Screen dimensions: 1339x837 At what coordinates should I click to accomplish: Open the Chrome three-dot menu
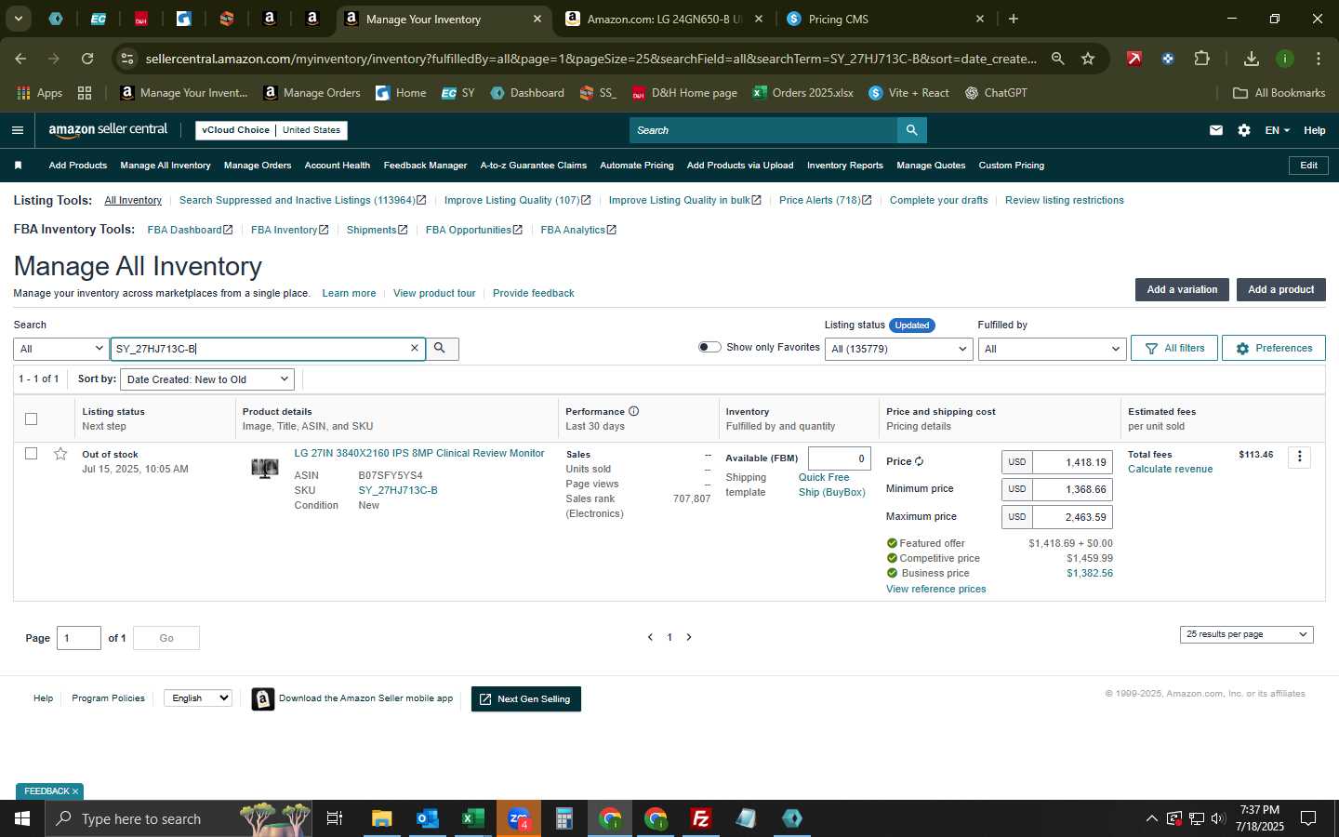click(1319, 59)
